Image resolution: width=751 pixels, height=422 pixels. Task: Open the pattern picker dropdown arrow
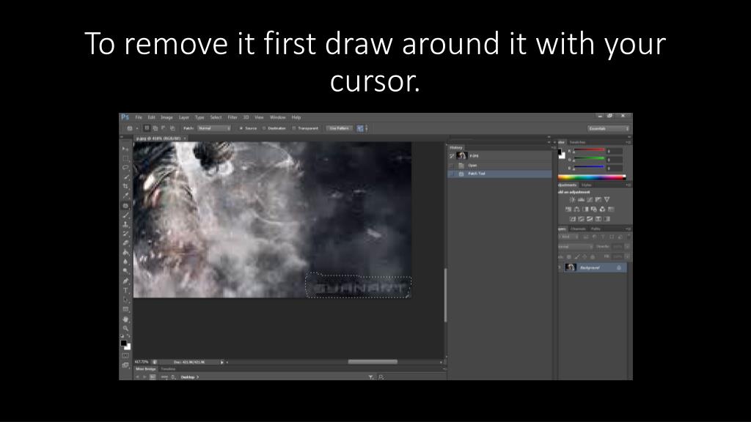coord(367,128)
